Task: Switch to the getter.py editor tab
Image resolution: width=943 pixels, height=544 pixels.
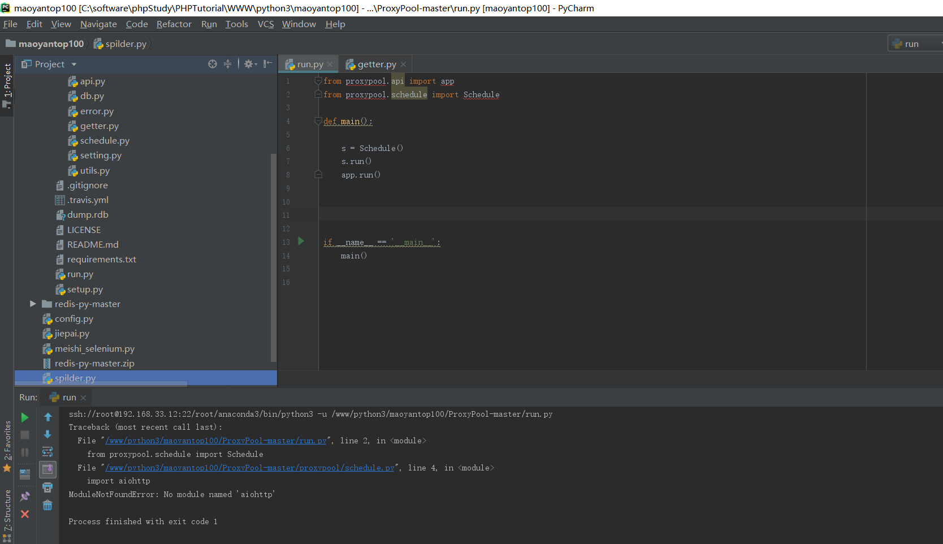Action: click(x=377, y=64)
